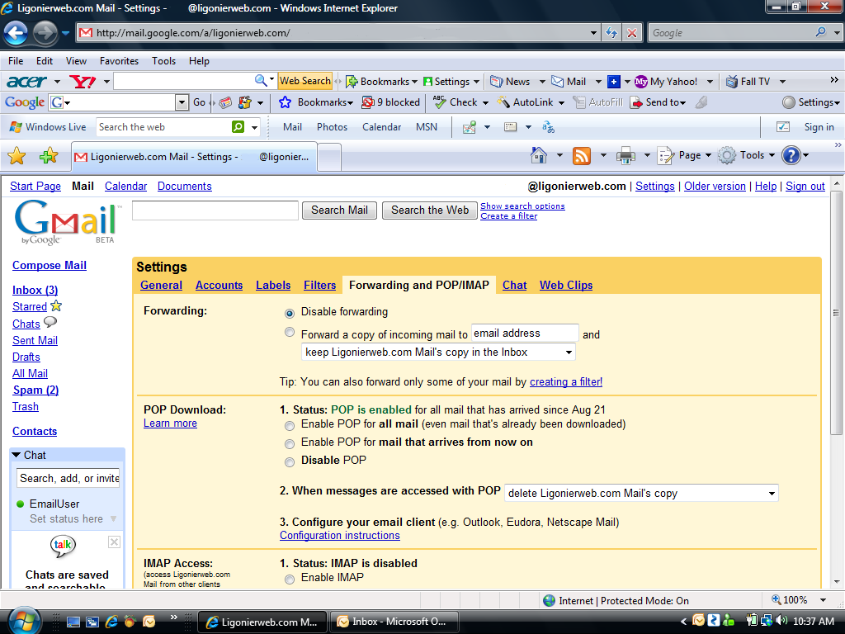Click the Google Talk bubble icon
845x634 pixels.
coord(63,546)
